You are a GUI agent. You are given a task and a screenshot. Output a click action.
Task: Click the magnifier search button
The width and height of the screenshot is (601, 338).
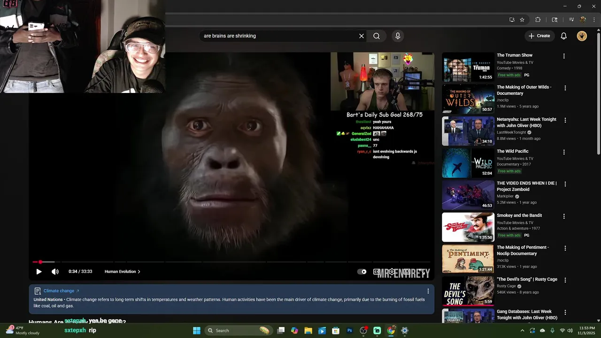click(x=377, y=36)
